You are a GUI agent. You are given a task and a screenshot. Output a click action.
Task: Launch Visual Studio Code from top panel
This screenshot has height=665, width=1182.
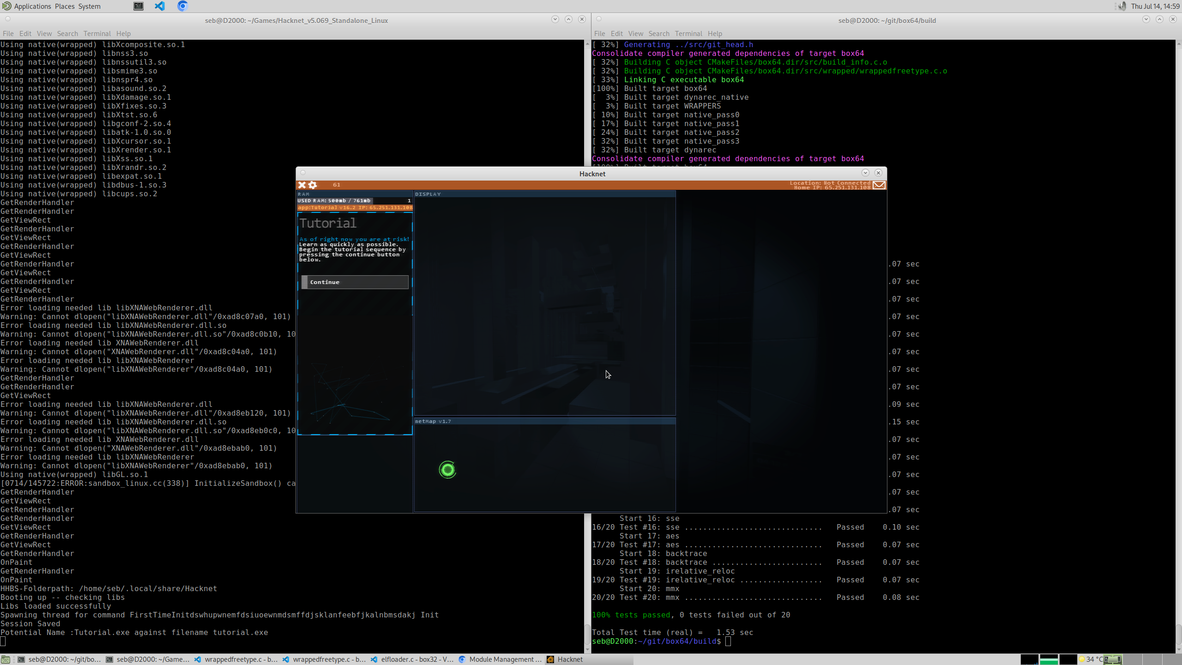160,6
